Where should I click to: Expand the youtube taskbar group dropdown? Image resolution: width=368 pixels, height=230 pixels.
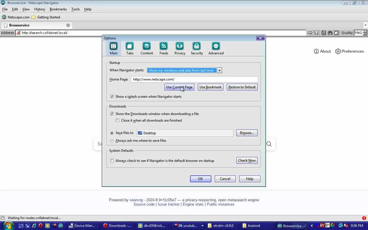(202, 226)
